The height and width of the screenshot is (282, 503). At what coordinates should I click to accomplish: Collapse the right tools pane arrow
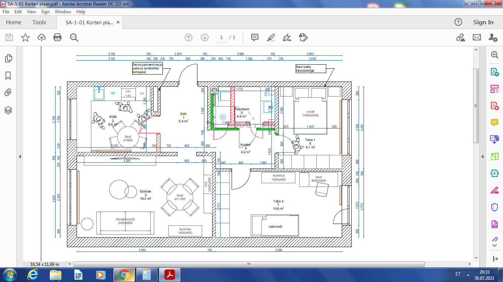pos(482,157)
